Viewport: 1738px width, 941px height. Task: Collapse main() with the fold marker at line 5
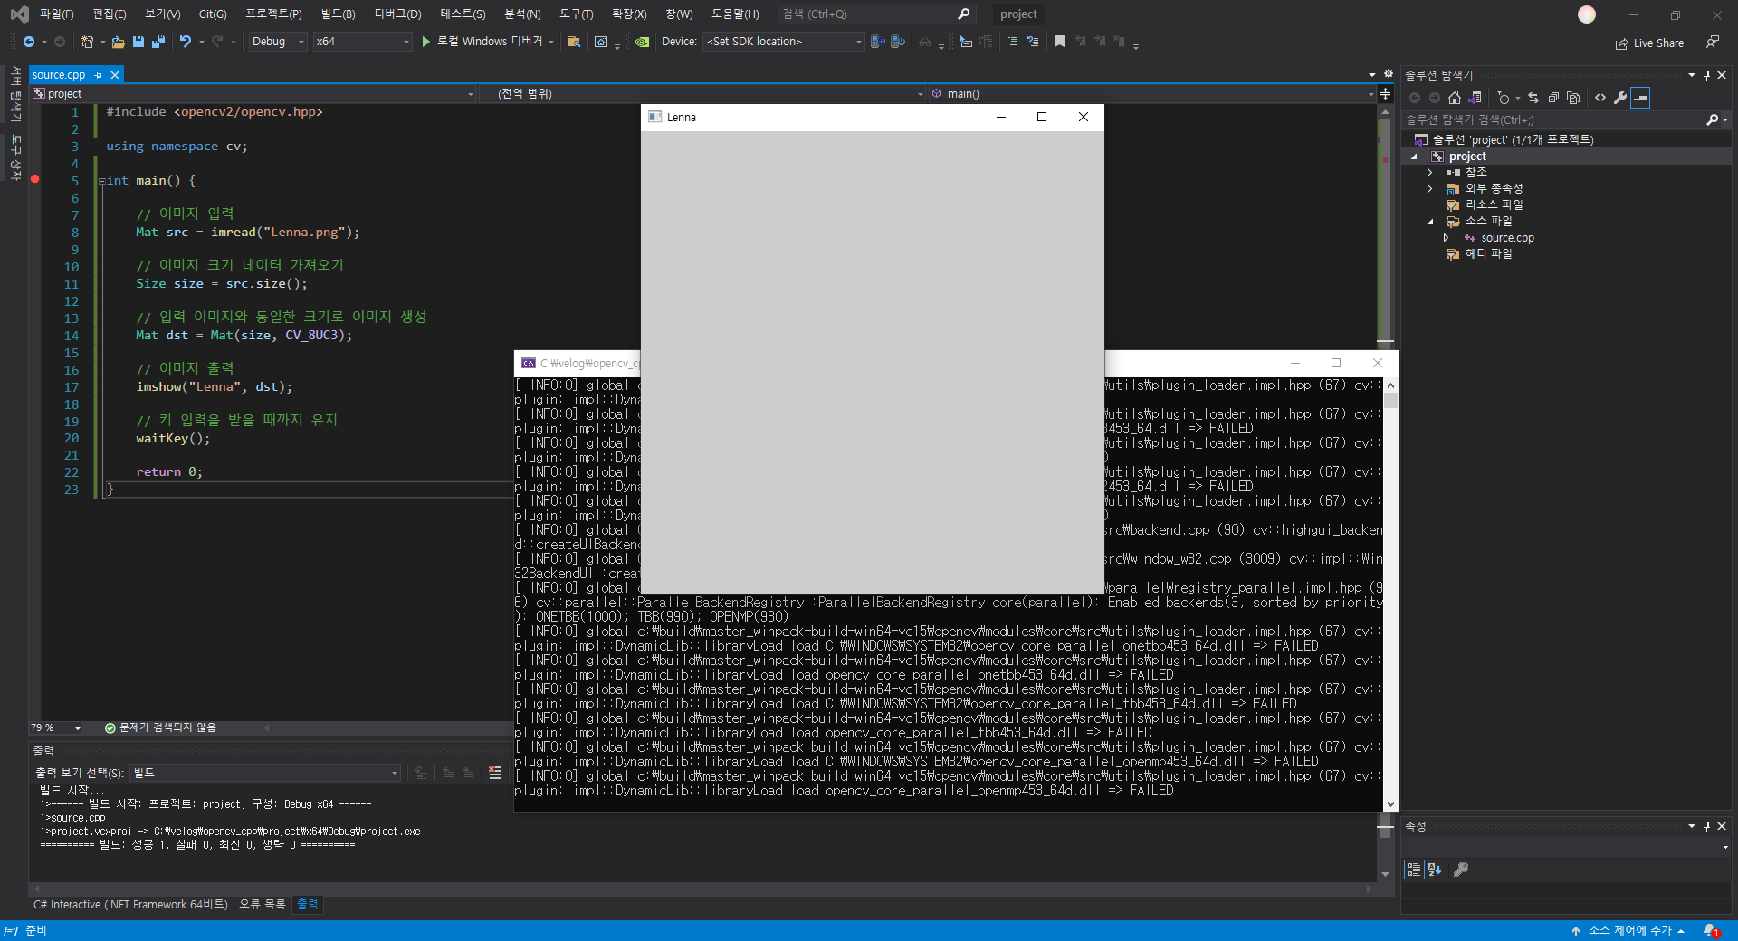pos(101,181)
